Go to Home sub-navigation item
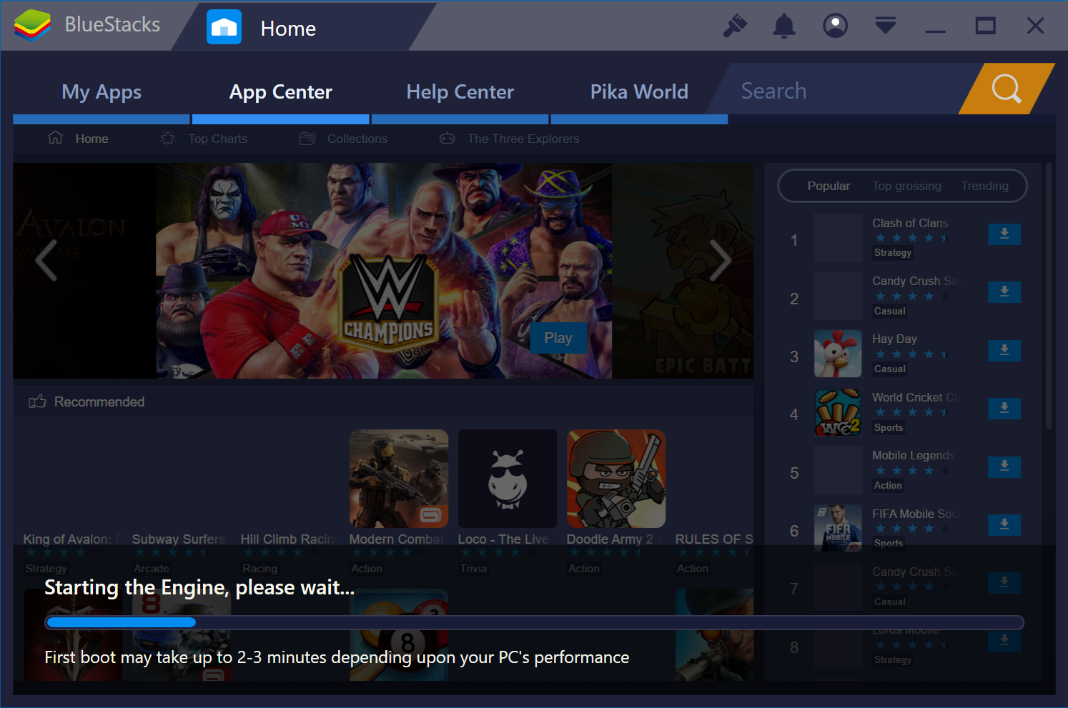 coord(92,139)
